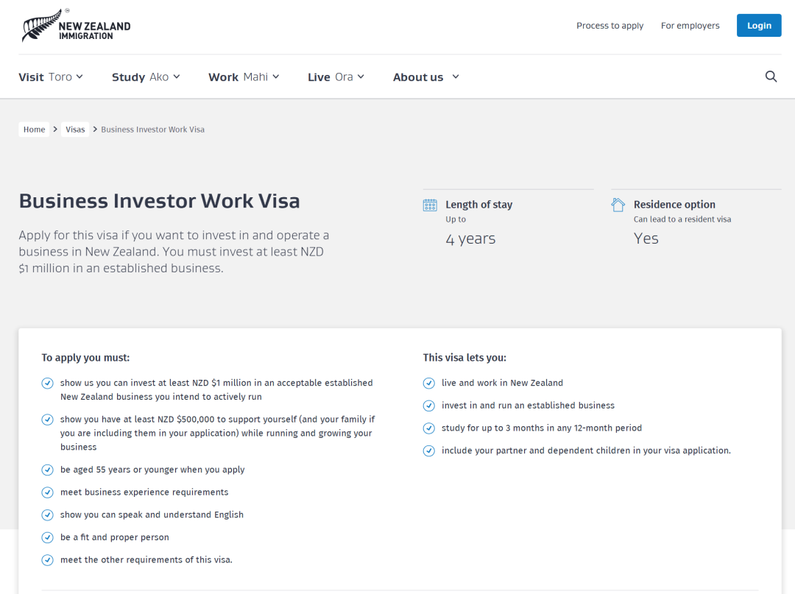Click the house icon beside Residence option
795x594 pixels.
618,205
